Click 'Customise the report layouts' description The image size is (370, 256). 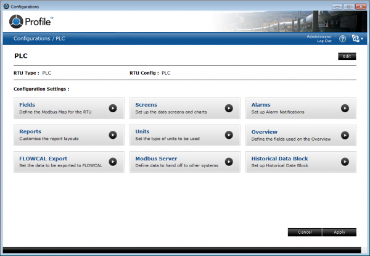[49, 139]
